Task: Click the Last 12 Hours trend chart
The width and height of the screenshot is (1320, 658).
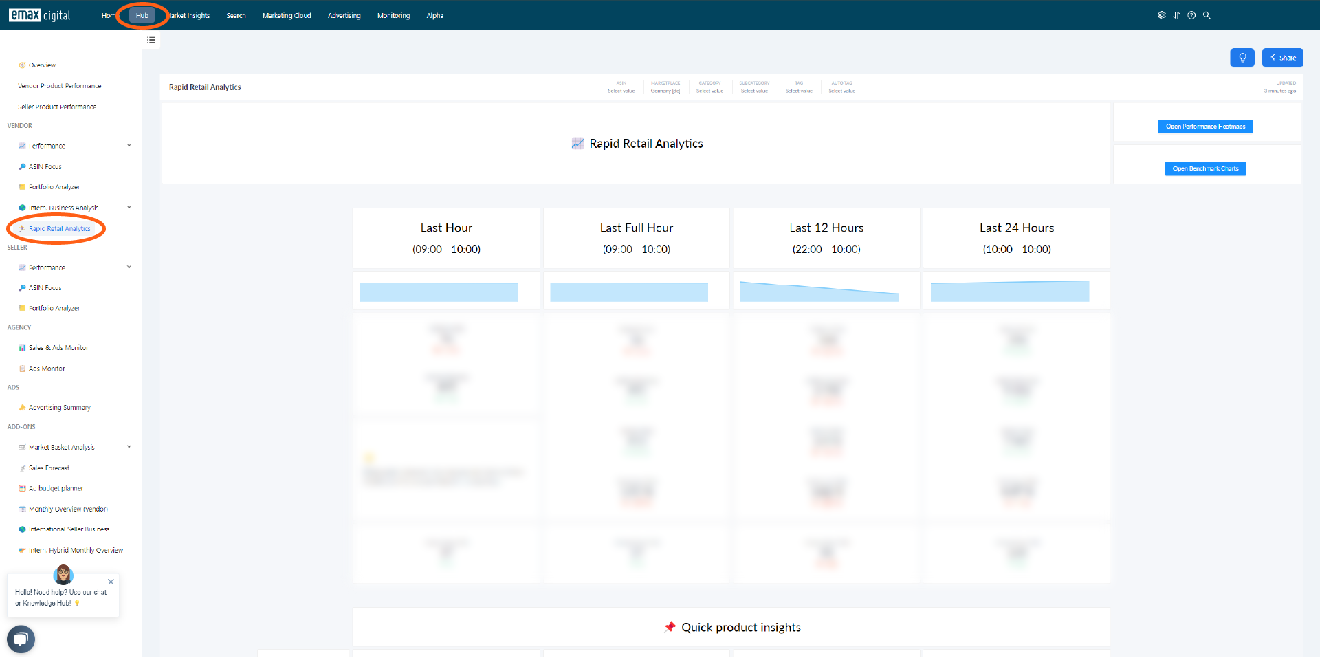Action: pyautogui.click(x=819, y=292)
